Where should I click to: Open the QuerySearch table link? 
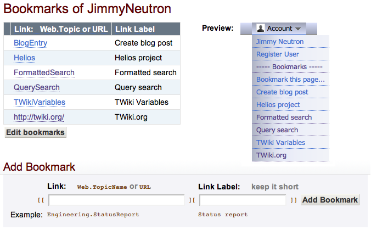37,87
